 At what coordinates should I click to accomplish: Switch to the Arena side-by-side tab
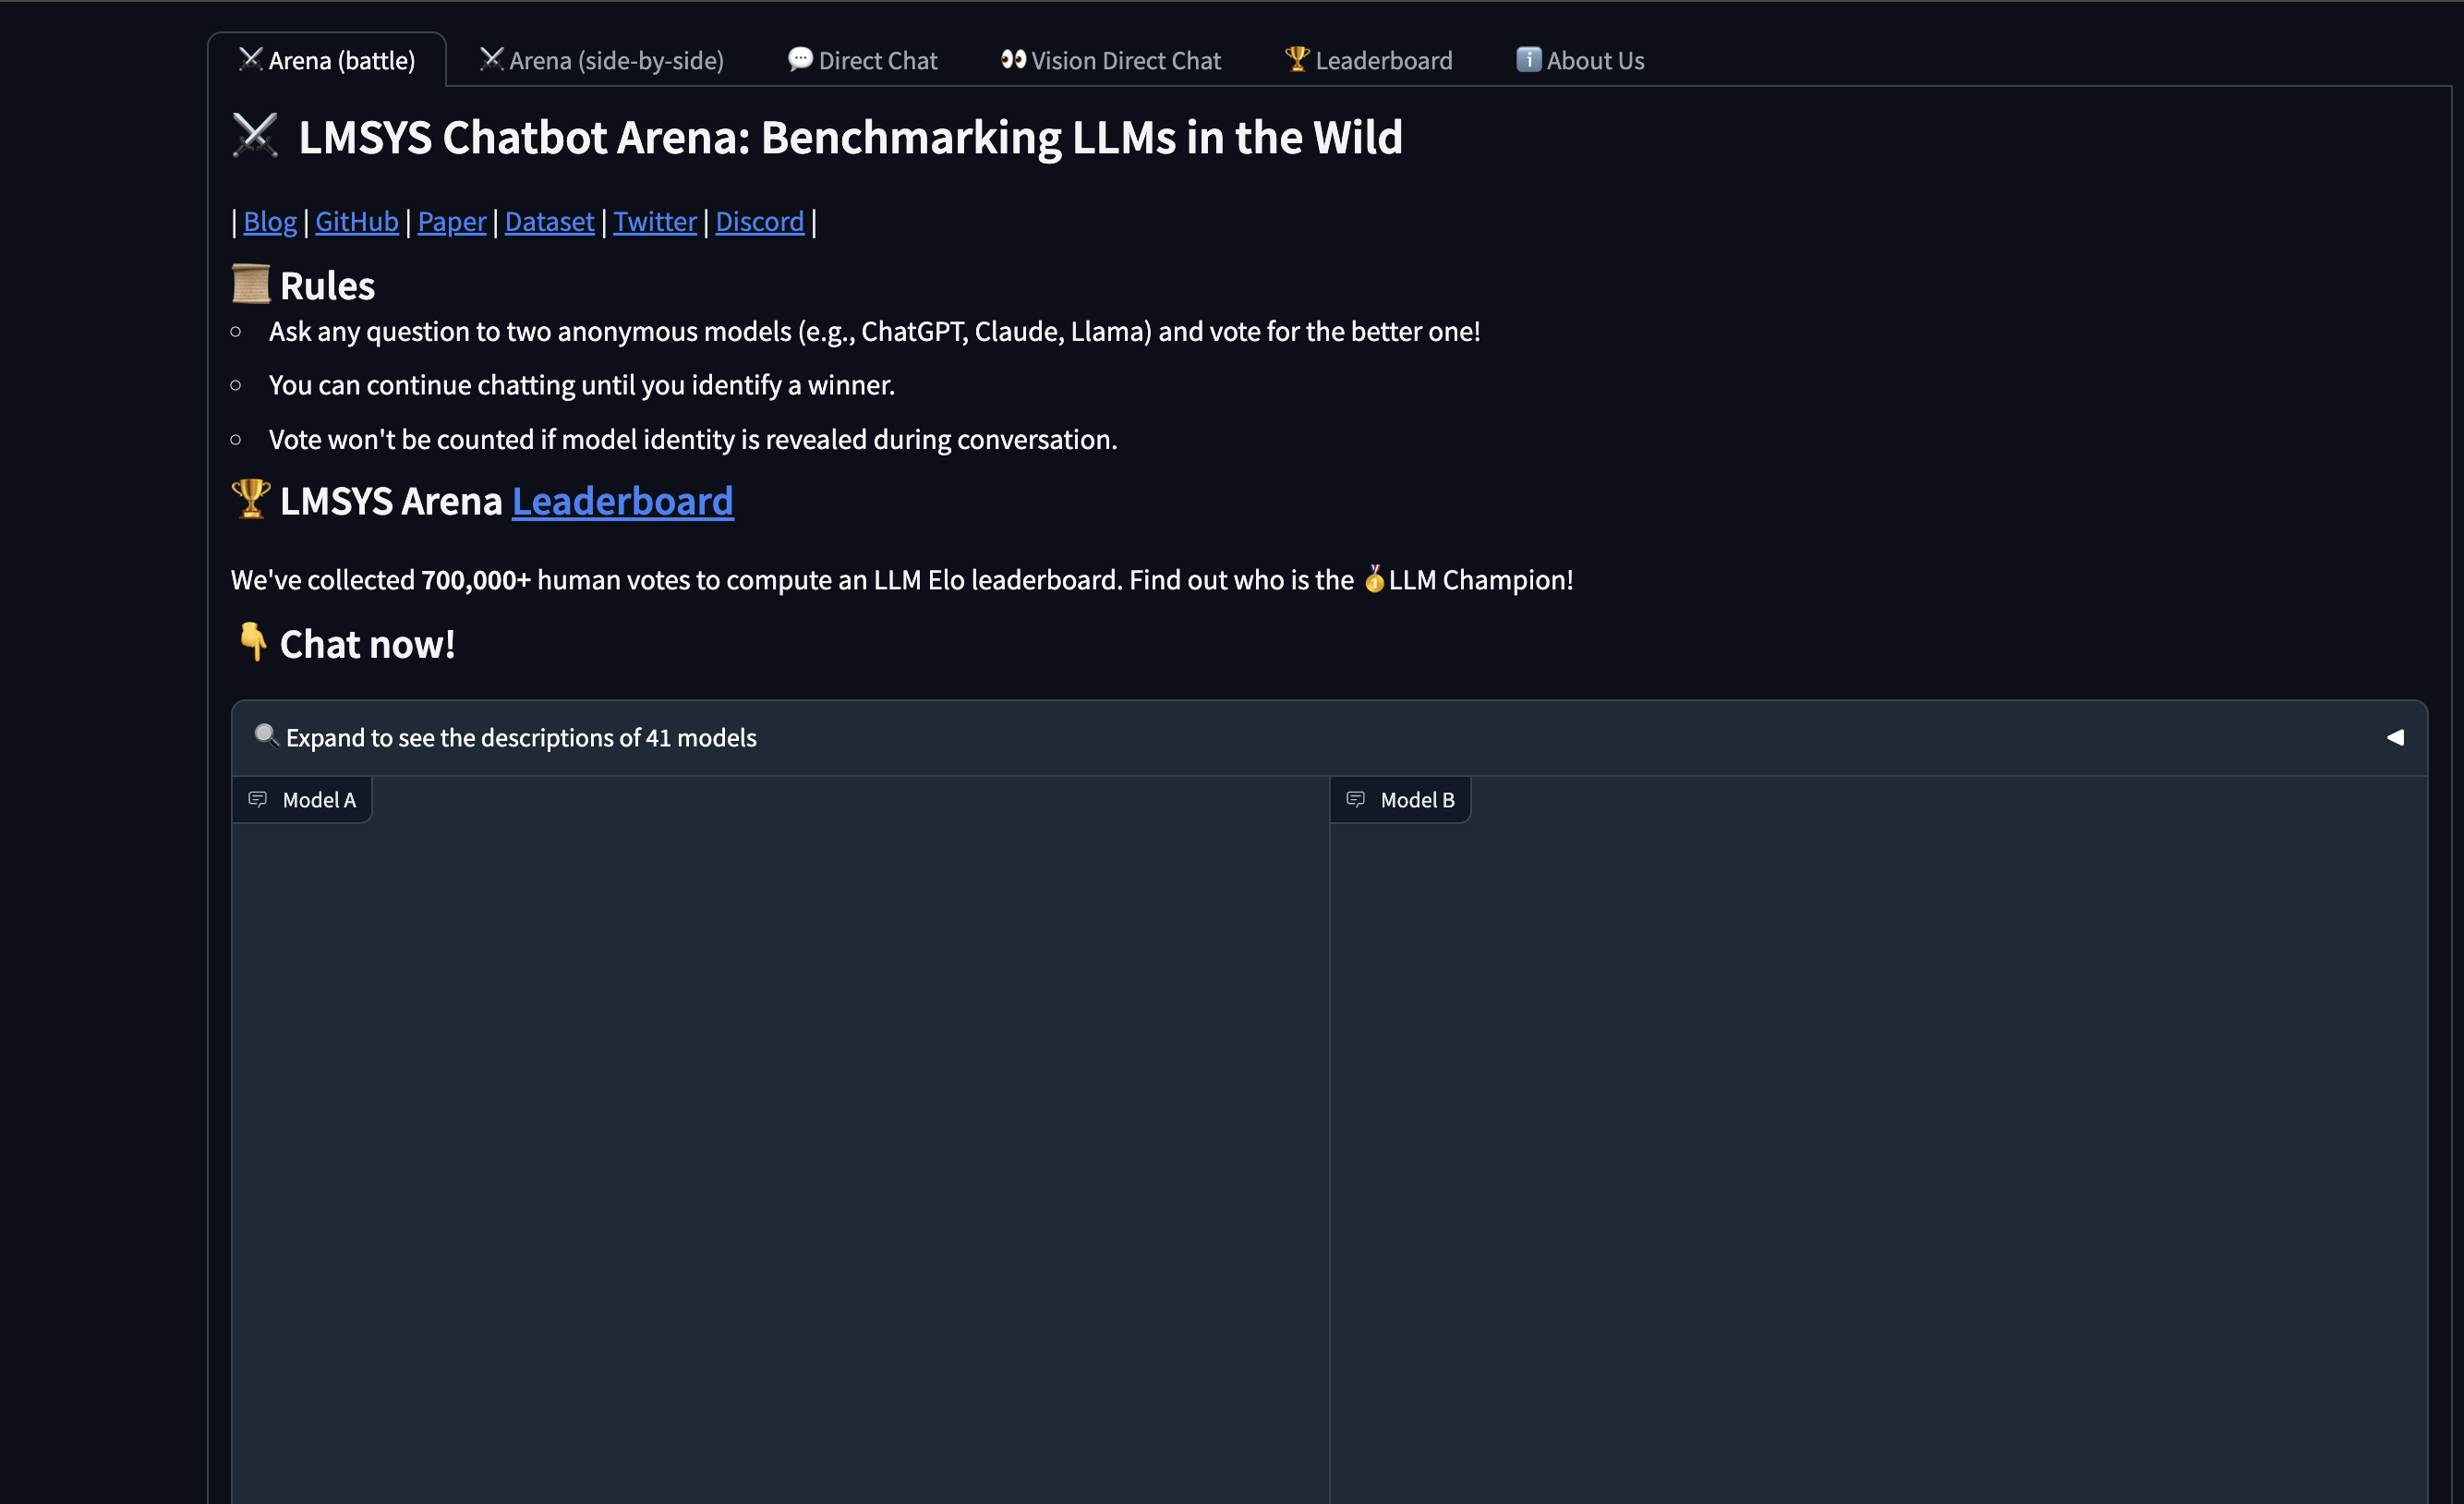click(598, 58)
